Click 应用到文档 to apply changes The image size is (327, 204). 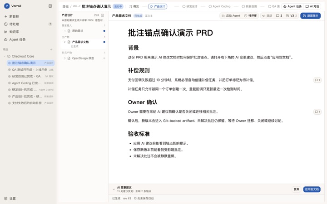(312, 189)
